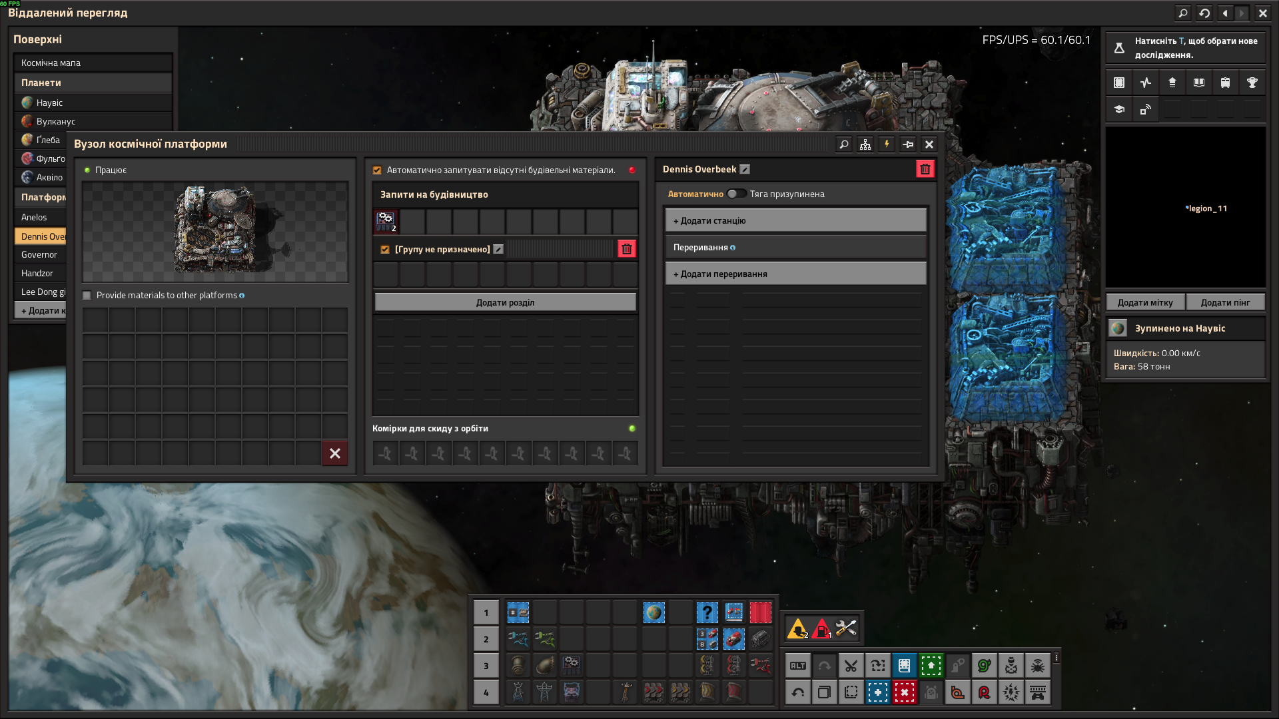Open the search magnifier in platform hub window
The height and width of the screenshot is (719, 1279).
[844, 144]
